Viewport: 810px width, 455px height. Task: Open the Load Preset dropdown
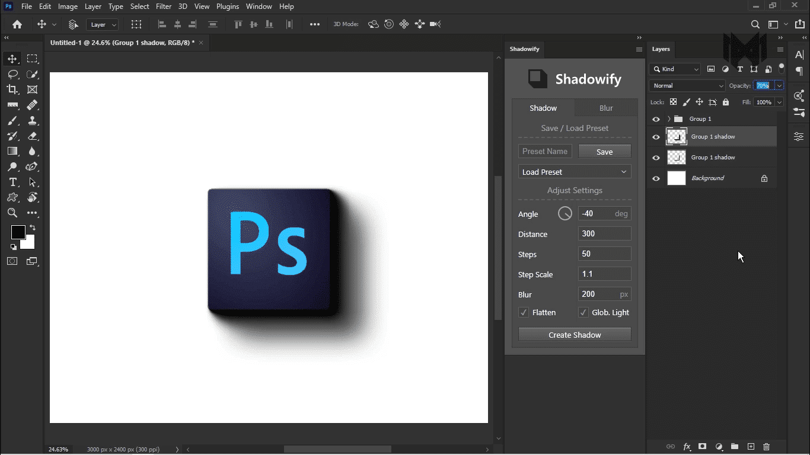click(x=575, y=172)
